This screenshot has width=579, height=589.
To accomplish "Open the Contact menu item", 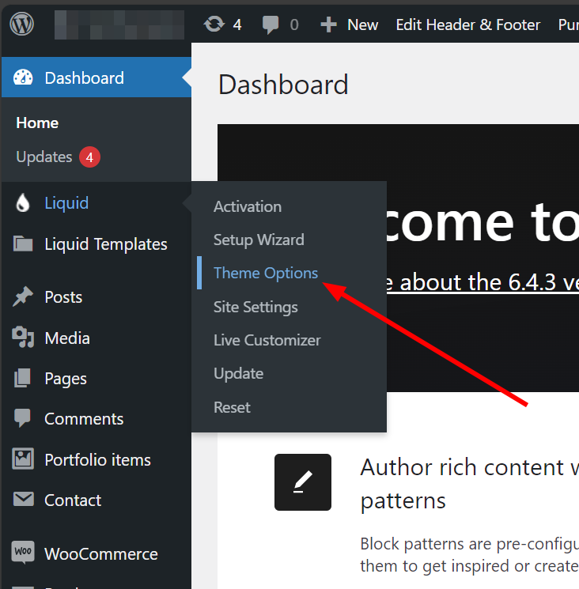I will [96, 500].
